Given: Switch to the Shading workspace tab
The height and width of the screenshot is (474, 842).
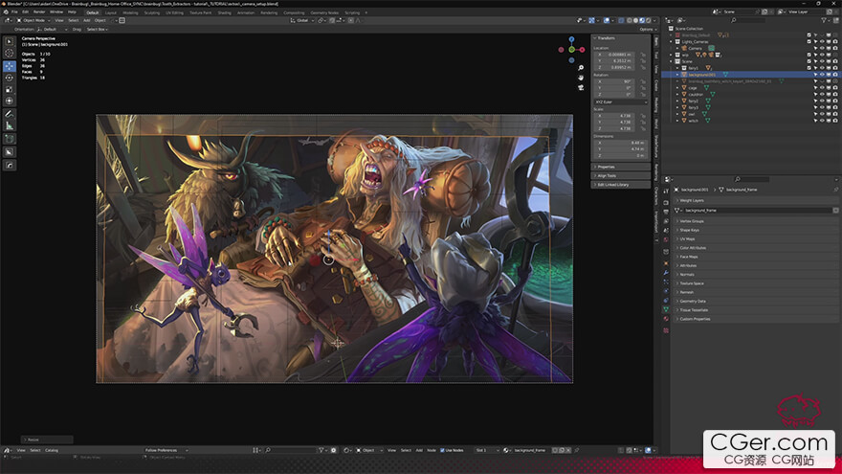Looking at the screenshot, I should point(224,12).
